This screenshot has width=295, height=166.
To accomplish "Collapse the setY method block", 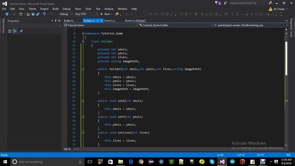I will point(83,117).
